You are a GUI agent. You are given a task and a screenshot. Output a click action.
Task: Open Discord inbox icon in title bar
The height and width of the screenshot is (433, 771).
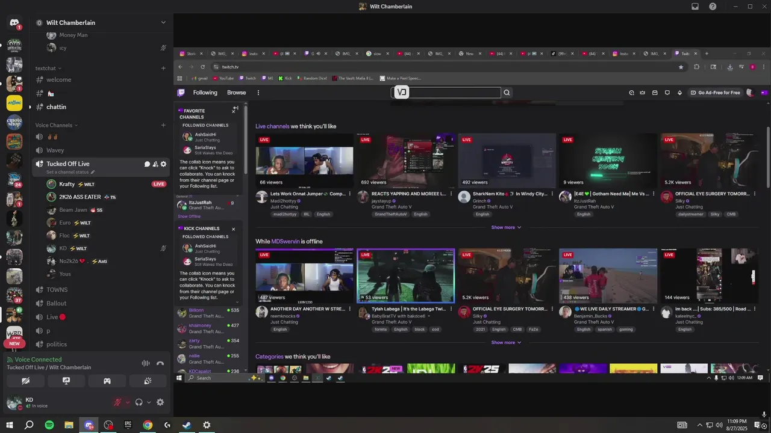pyautogui.click(x=695, y=7)
